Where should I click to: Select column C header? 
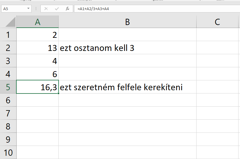coord(217,22)
